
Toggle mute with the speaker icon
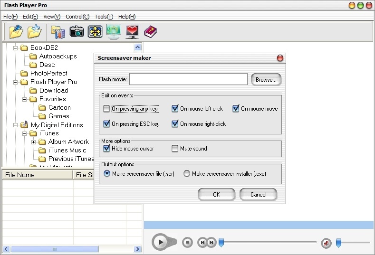tap(326, 243)
